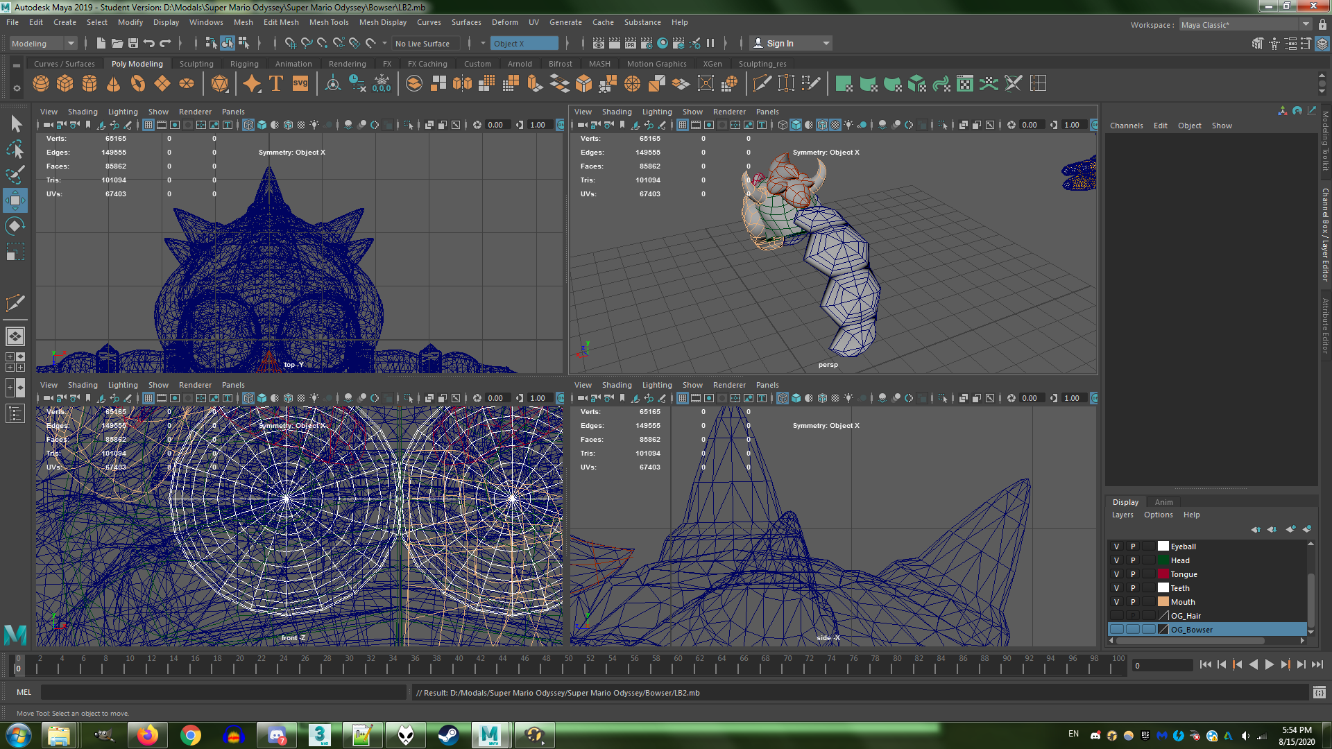Toggle playback P of Eyeball layer

[x=1133, y=546]
